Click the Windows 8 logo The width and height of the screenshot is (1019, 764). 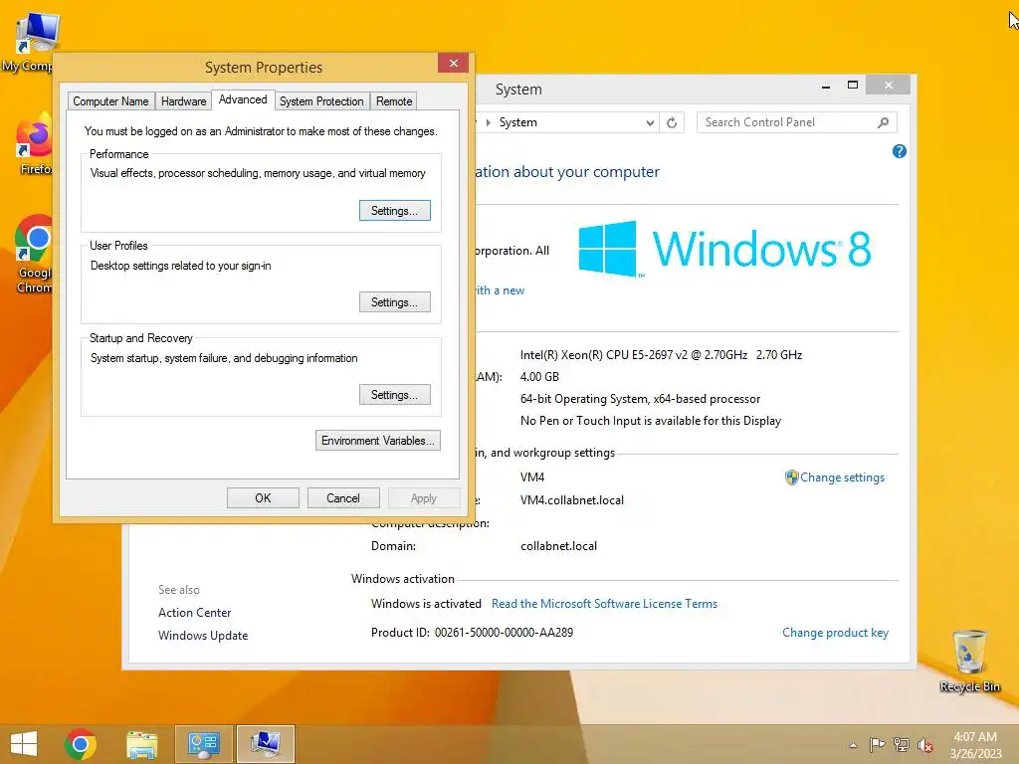724,249
